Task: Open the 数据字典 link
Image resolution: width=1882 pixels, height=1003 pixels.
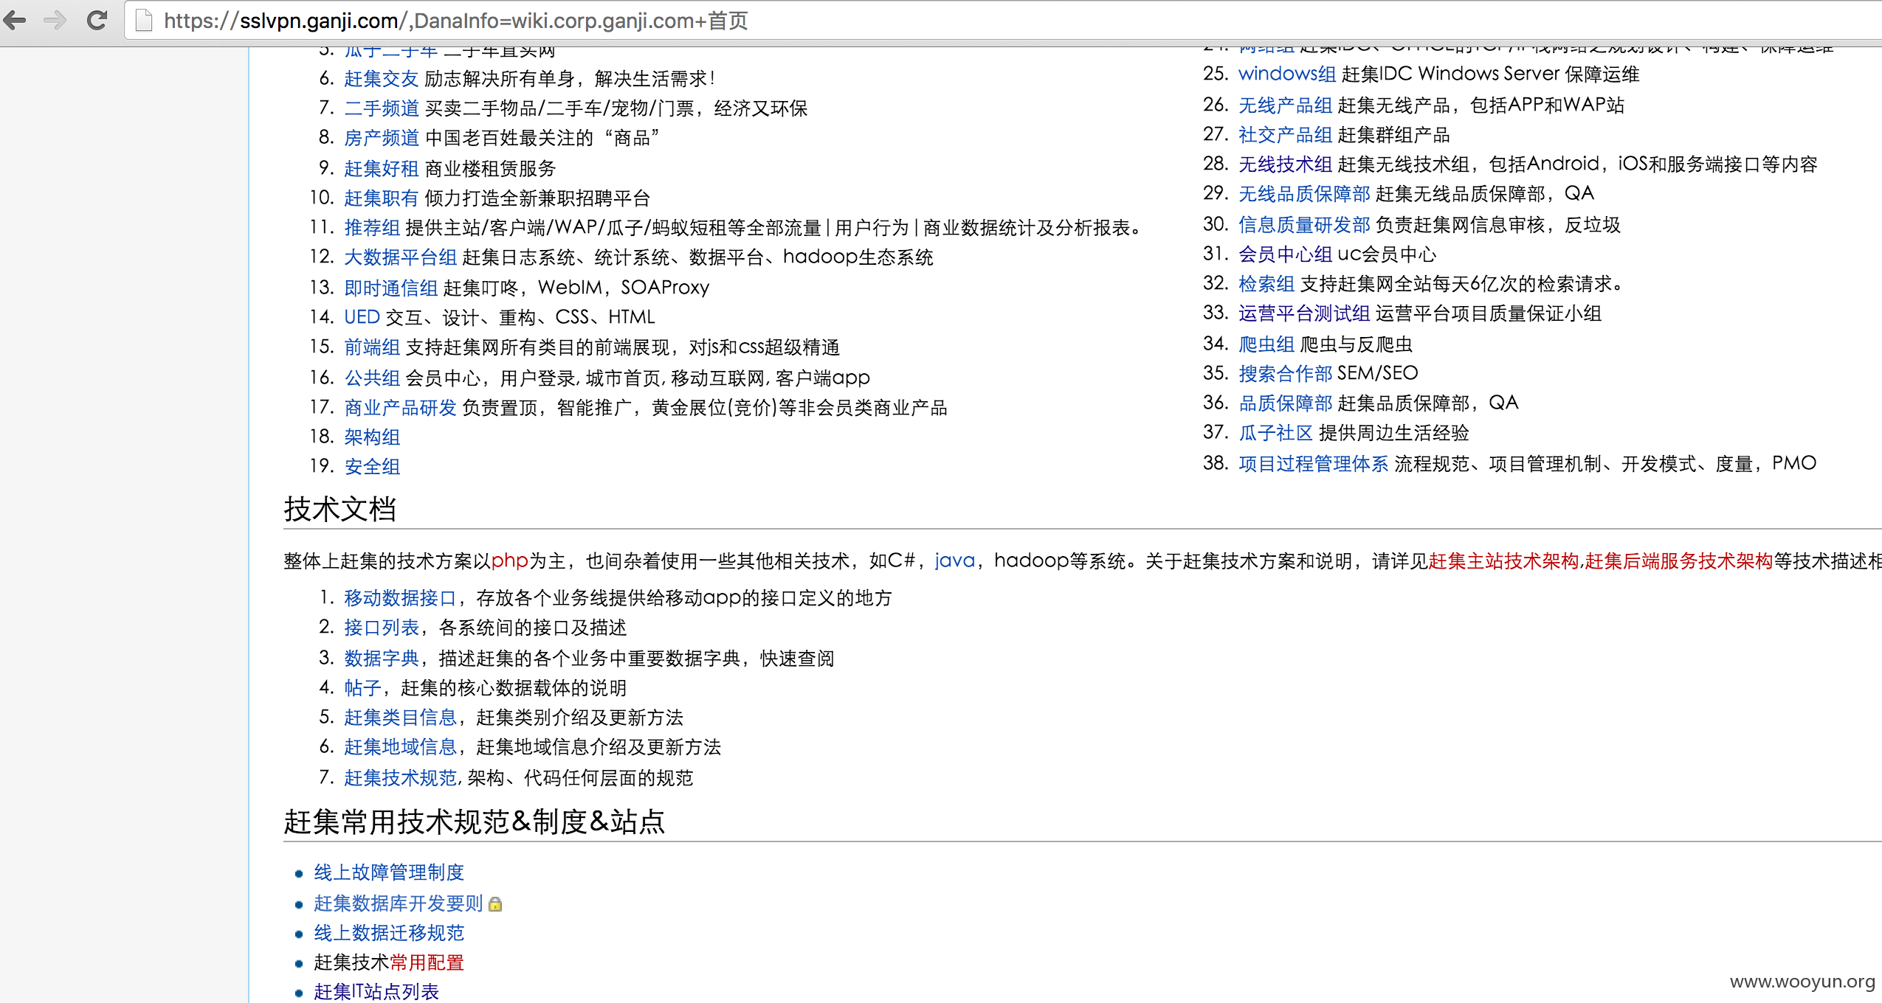Action: (381, 658)
